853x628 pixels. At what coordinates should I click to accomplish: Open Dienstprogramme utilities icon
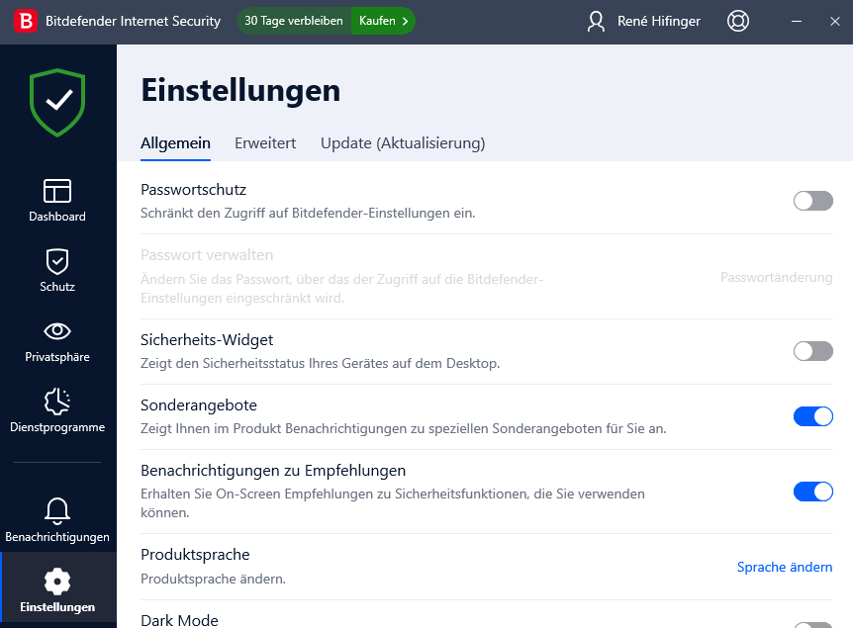57,402
